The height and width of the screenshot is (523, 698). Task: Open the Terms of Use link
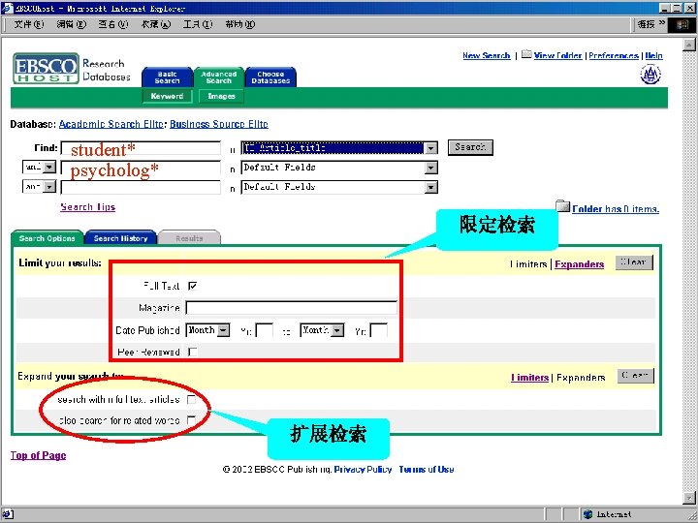point(427,469)
